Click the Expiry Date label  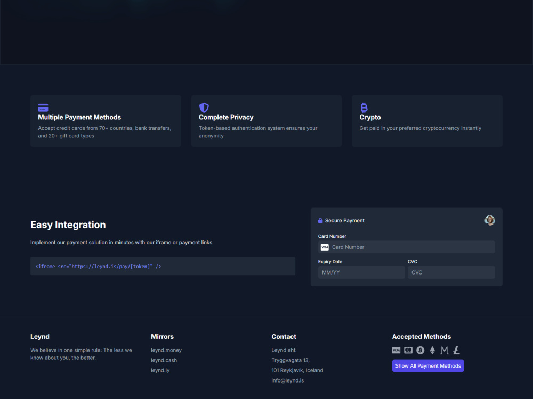(330, 262)
